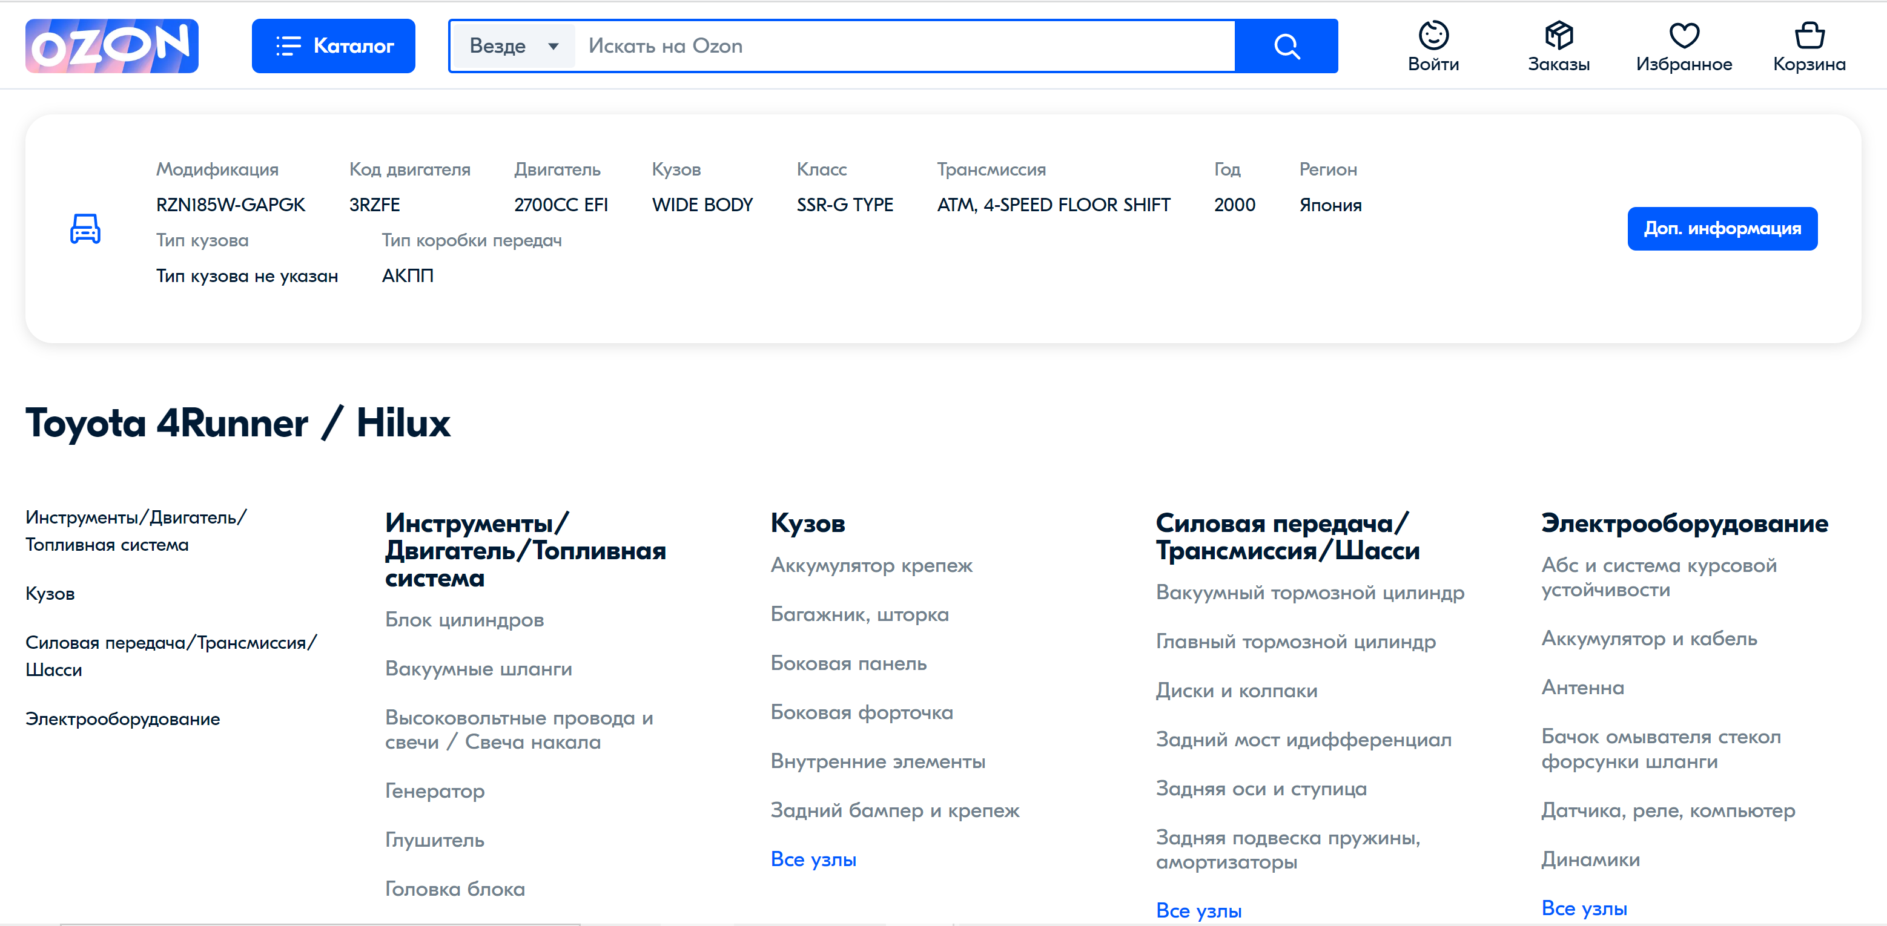Open Высоковольтные провода и свечи link
Screen dimensions: 1887x926
[x=518, y=730]
